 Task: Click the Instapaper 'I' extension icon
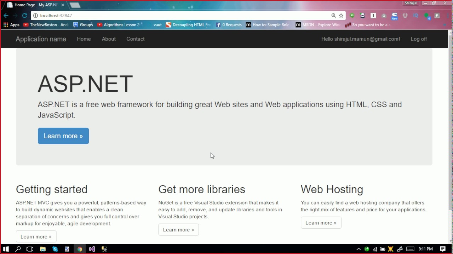pyautogui.click(x=373, y=16)
